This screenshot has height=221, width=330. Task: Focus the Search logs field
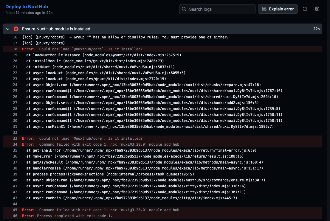(x=217, y=9)
